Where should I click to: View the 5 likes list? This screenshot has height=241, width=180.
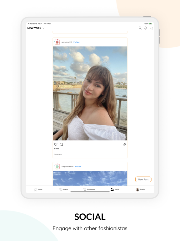click(57, 149)
